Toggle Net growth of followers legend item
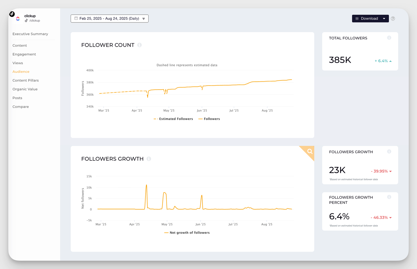 click(187, 232)
